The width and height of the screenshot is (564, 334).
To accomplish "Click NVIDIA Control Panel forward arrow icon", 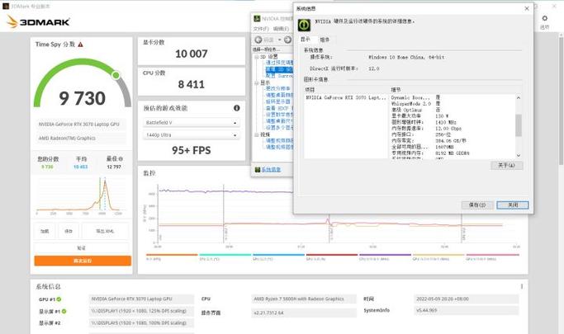I will click(x=287, y=40).
